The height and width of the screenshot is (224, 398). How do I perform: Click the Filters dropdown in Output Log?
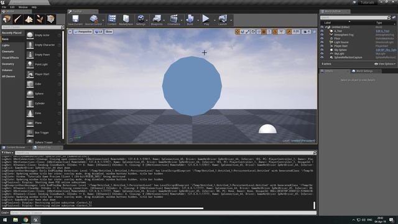coord(7,152)
